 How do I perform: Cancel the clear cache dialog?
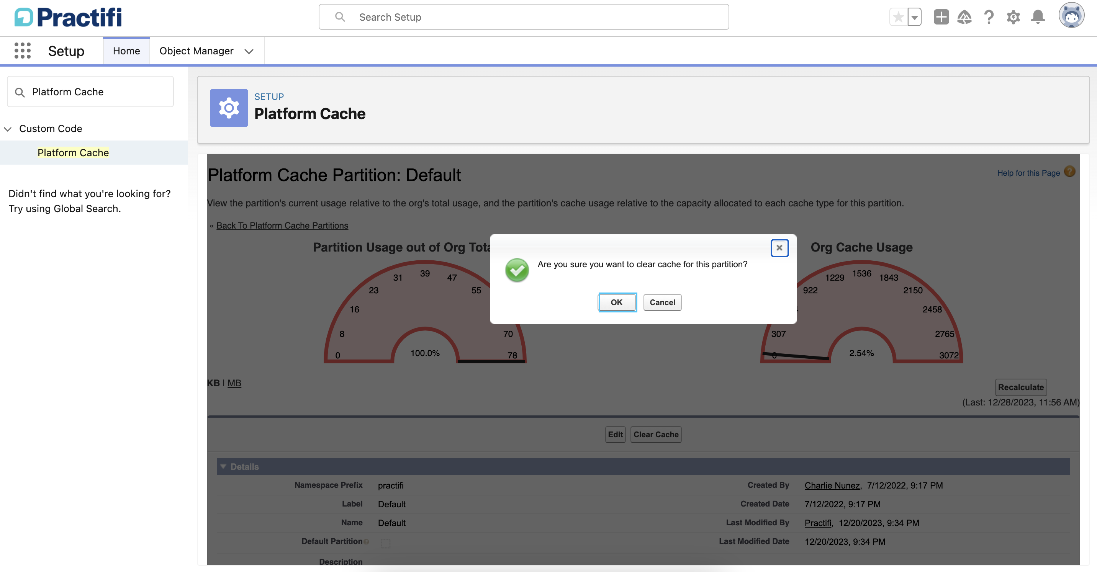[x=662, y=302]
